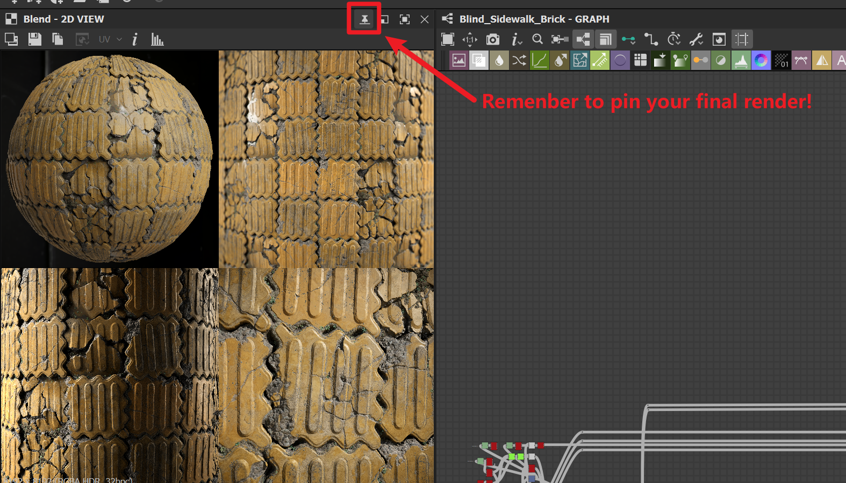Viewport: 846px width, 483px height.
Task: Click the top-right brick tile render
Action: coord(326,159)
